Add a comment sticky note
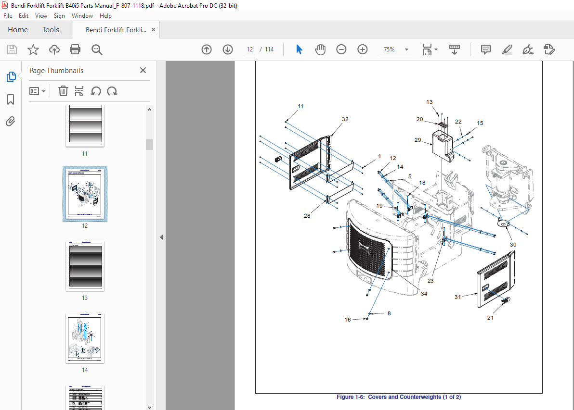This screenshot has width=574, height=410. coord(486,50)
